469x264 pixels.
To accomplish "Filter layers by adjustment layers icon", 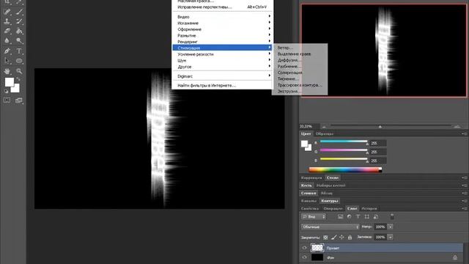I will click(x=349, y=216).
